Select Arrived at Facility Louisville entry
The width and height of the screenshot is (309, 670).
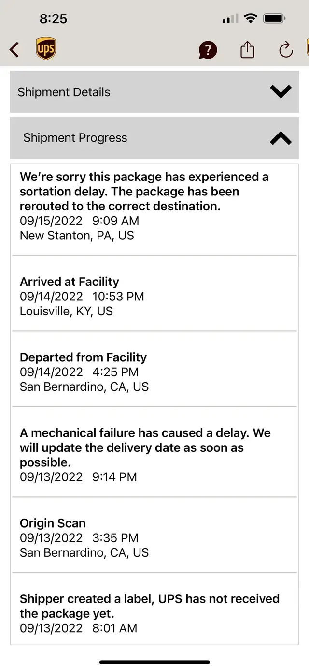[x=82, y=296]
